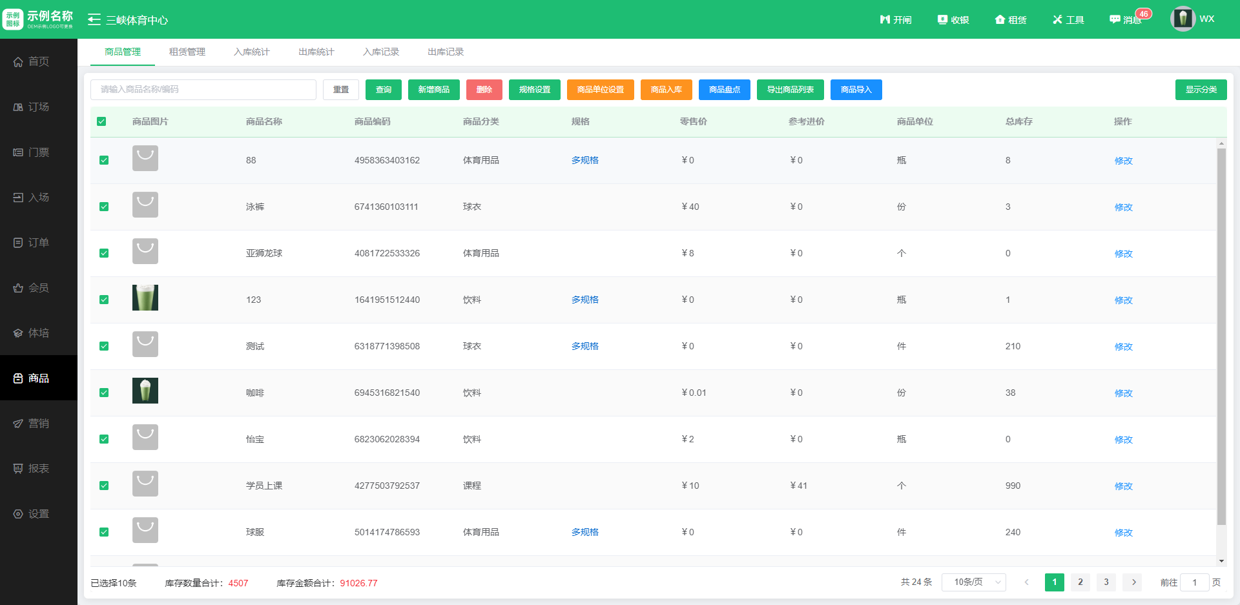Click 修改 link for 怡宝 row
This screenshot has height=605, width=1240.
click(1123, 440)
